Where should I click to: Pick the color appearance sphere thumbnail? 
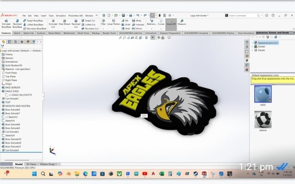pyautogui.click(x=263, y=94)
